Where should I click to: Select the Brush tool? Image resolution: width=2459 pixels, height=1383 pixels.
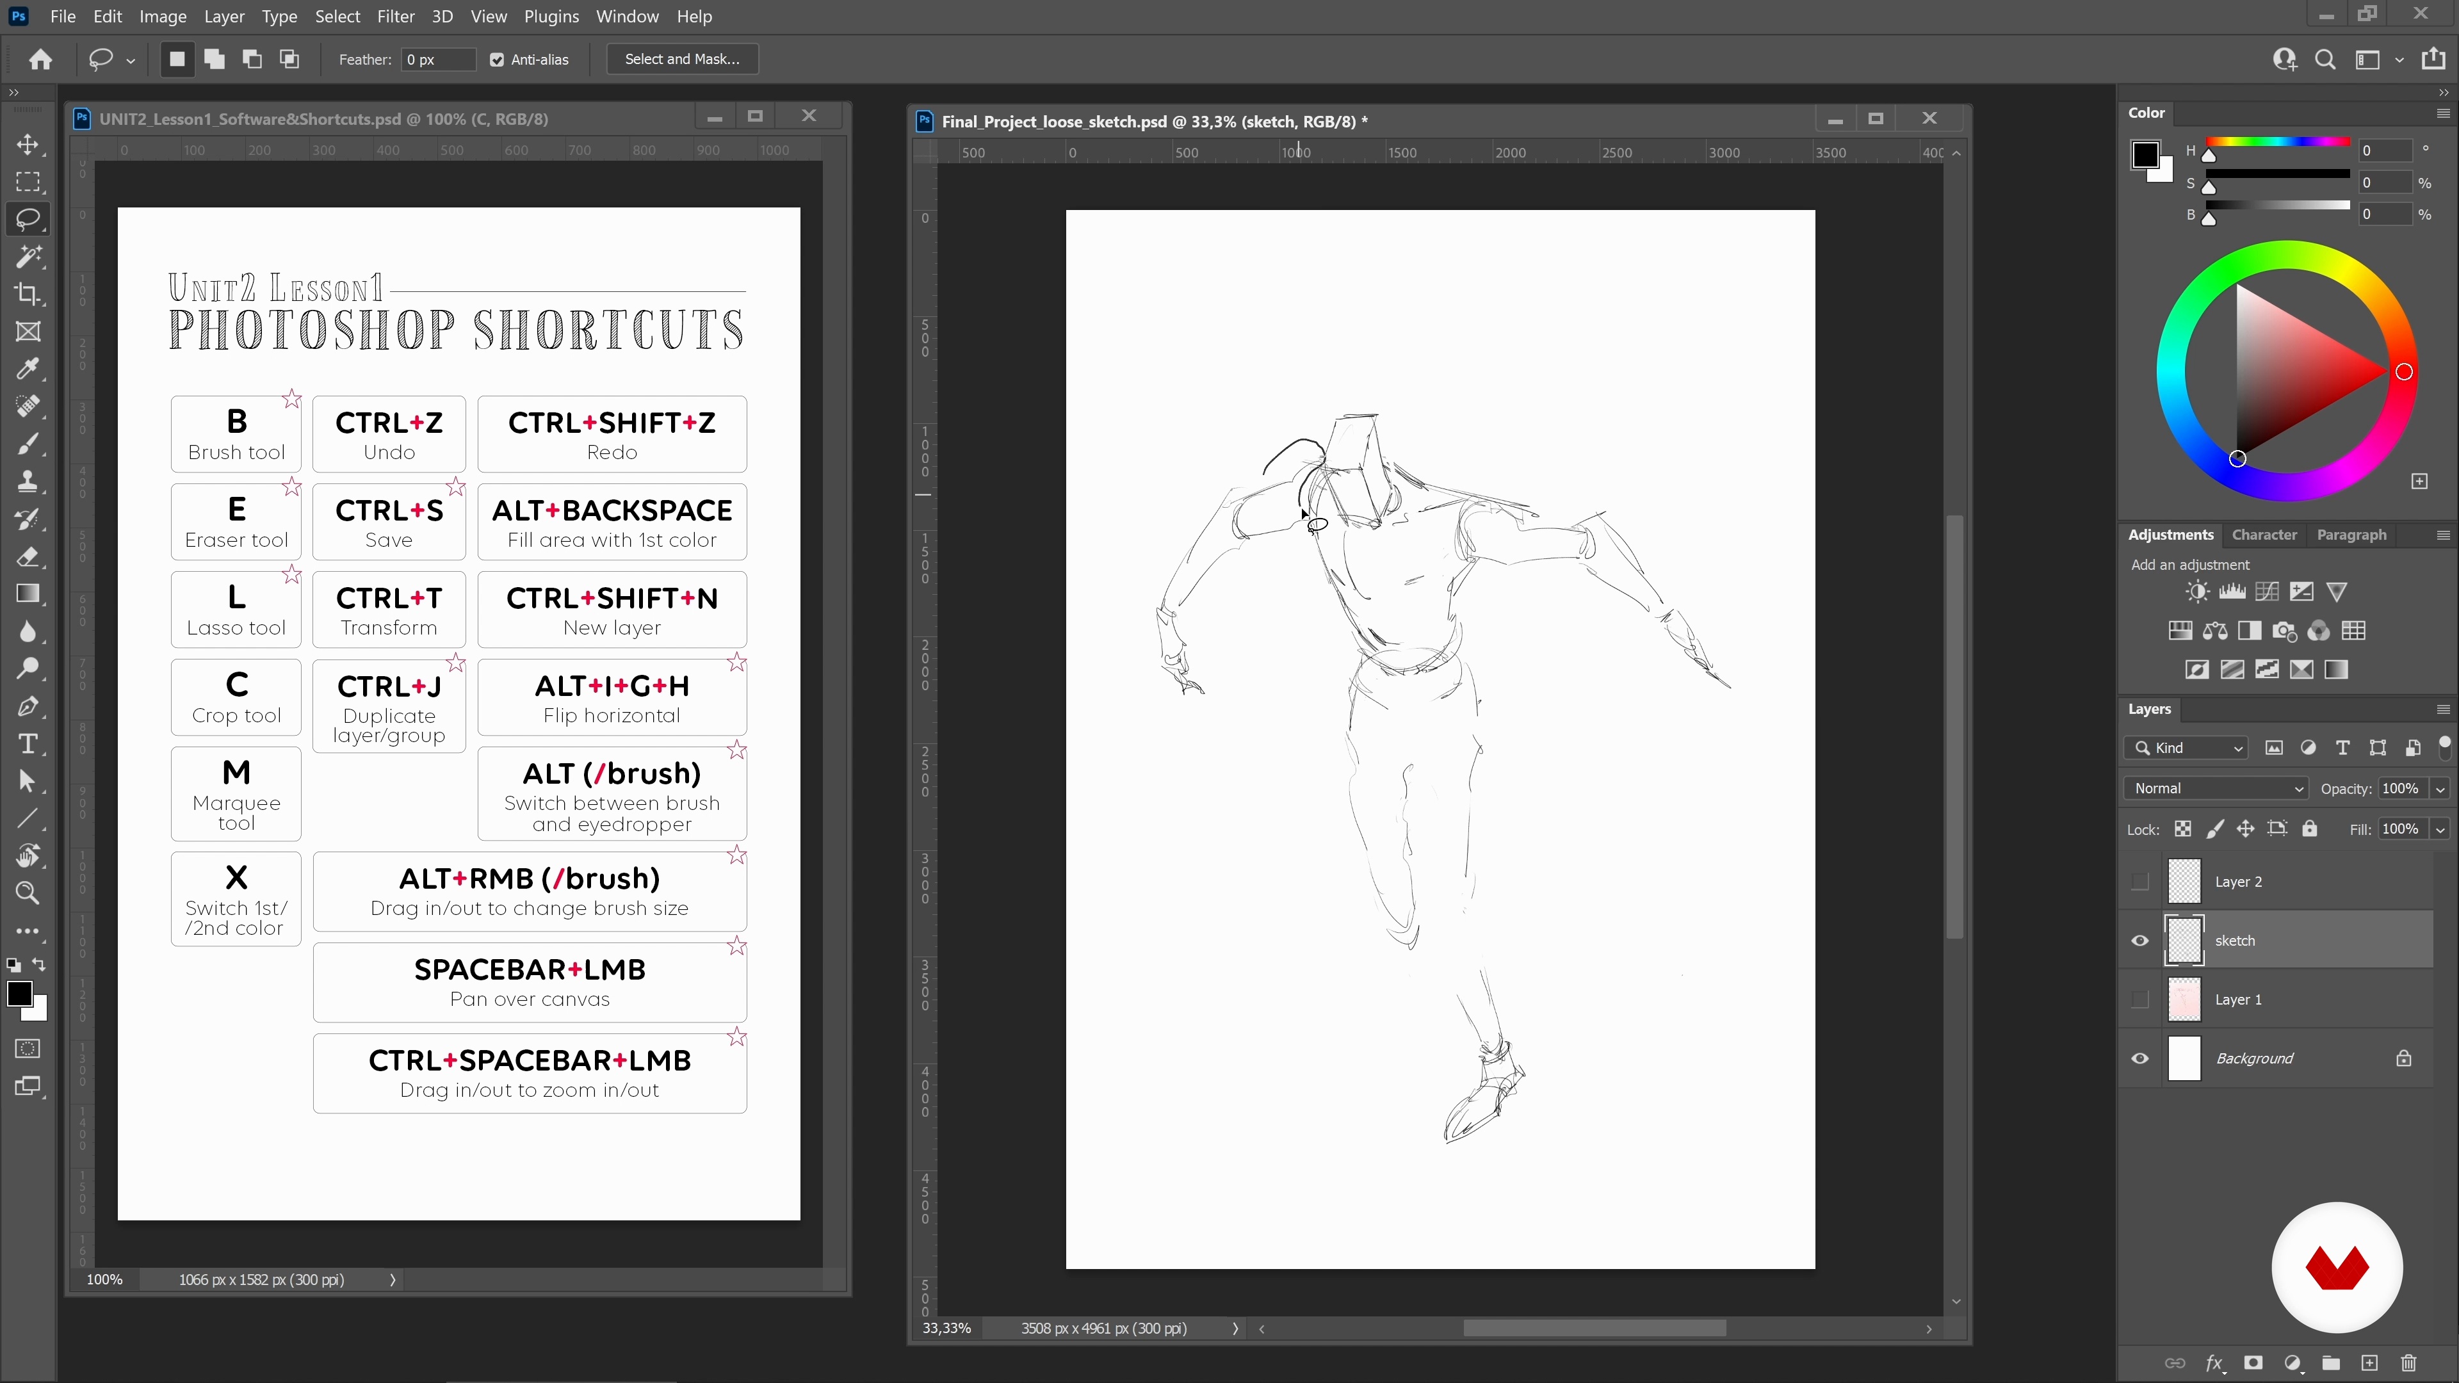point(28,444)
